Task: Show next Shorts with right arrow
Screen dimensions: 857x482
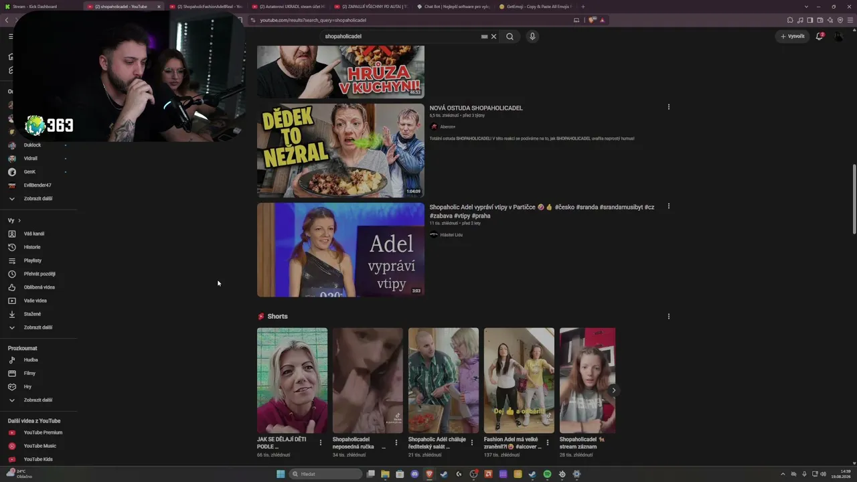Action: [613, 390]
